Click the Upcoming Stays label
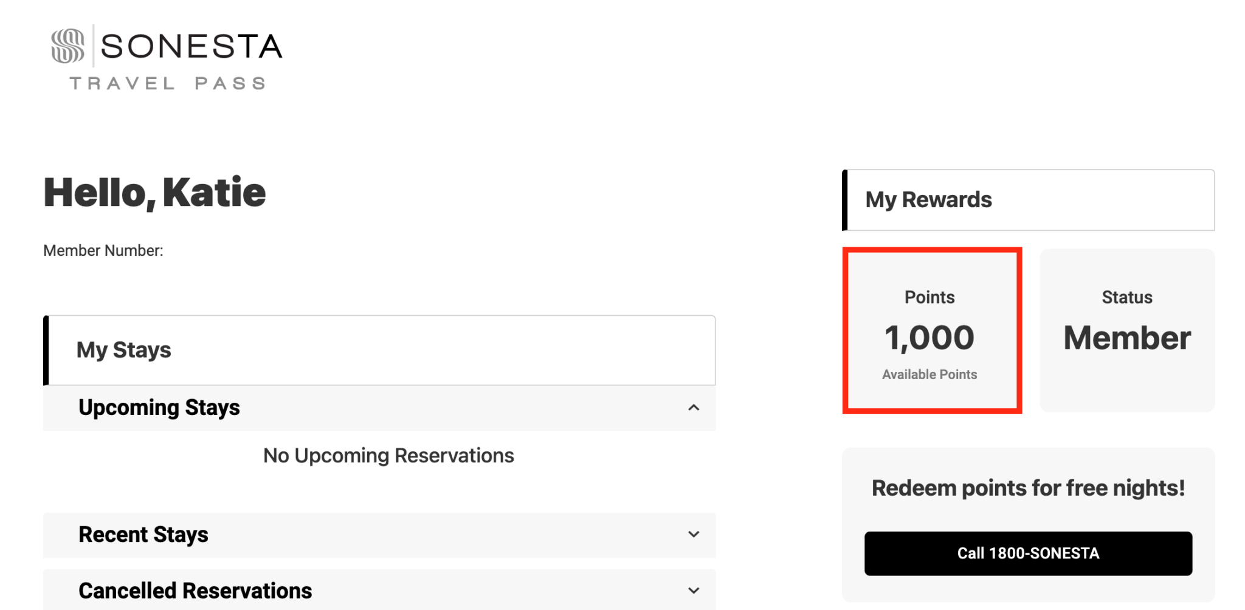This screenshot has width=1245, height=610. [159, 408]
